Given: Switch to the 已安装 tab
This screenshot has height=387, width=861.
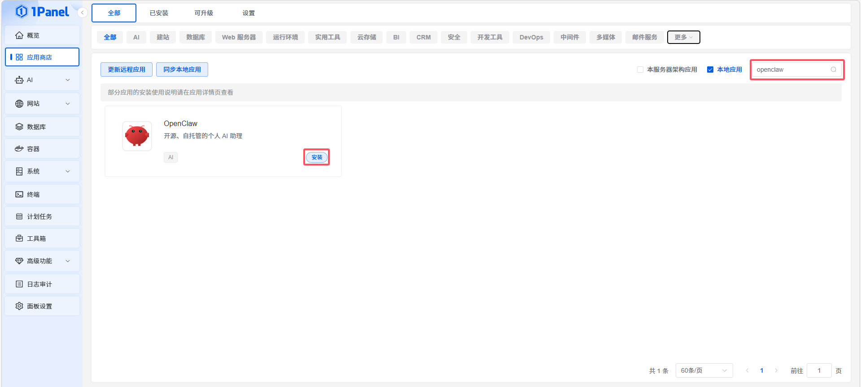Looking at the screenshot, I should (159, 13).
